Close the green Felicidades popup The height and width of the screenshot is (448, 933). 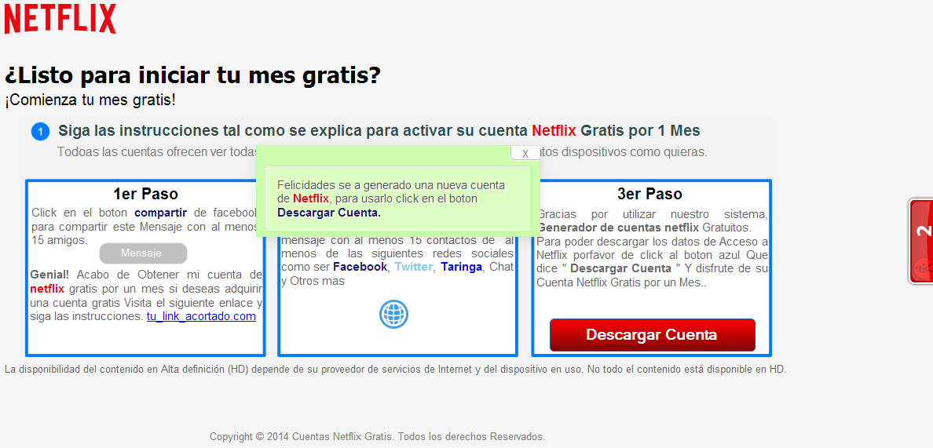(x=525, y=153)
